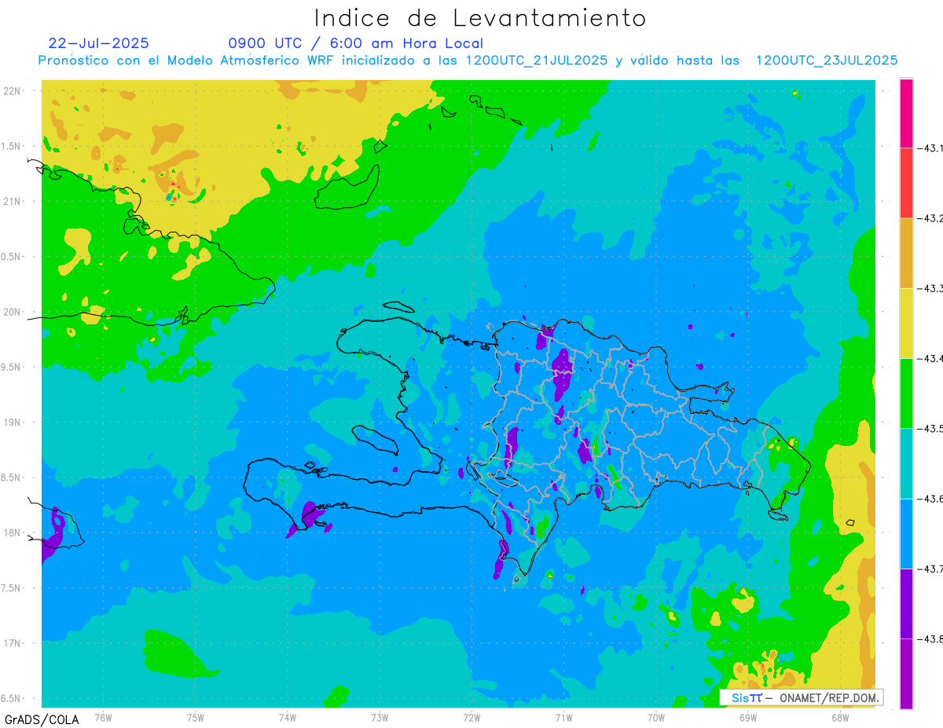Click the 69W longitude label
The width and height of the screenshot is (943, 728).
[748, 719]
